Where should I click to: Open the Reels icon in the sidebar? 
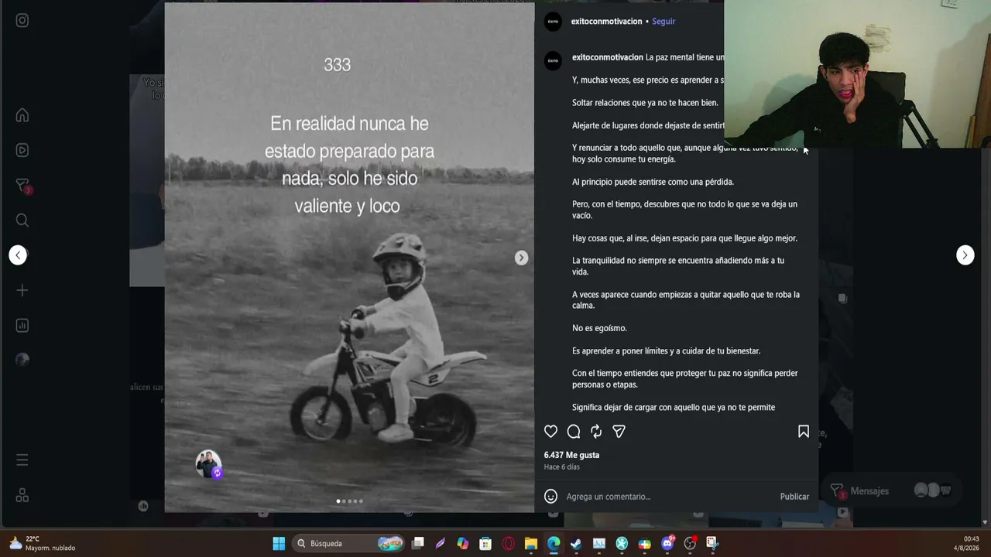[22, 150]
